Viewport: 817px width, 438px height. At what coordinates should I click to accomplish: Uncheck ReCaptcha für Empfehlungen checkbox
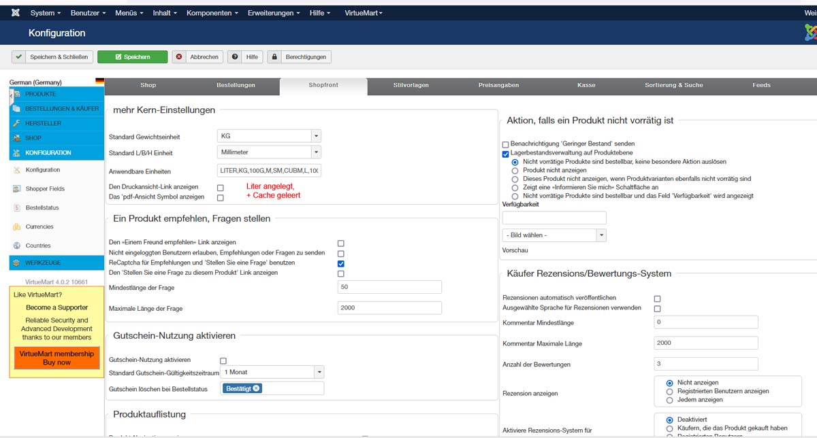pos(340,263)
